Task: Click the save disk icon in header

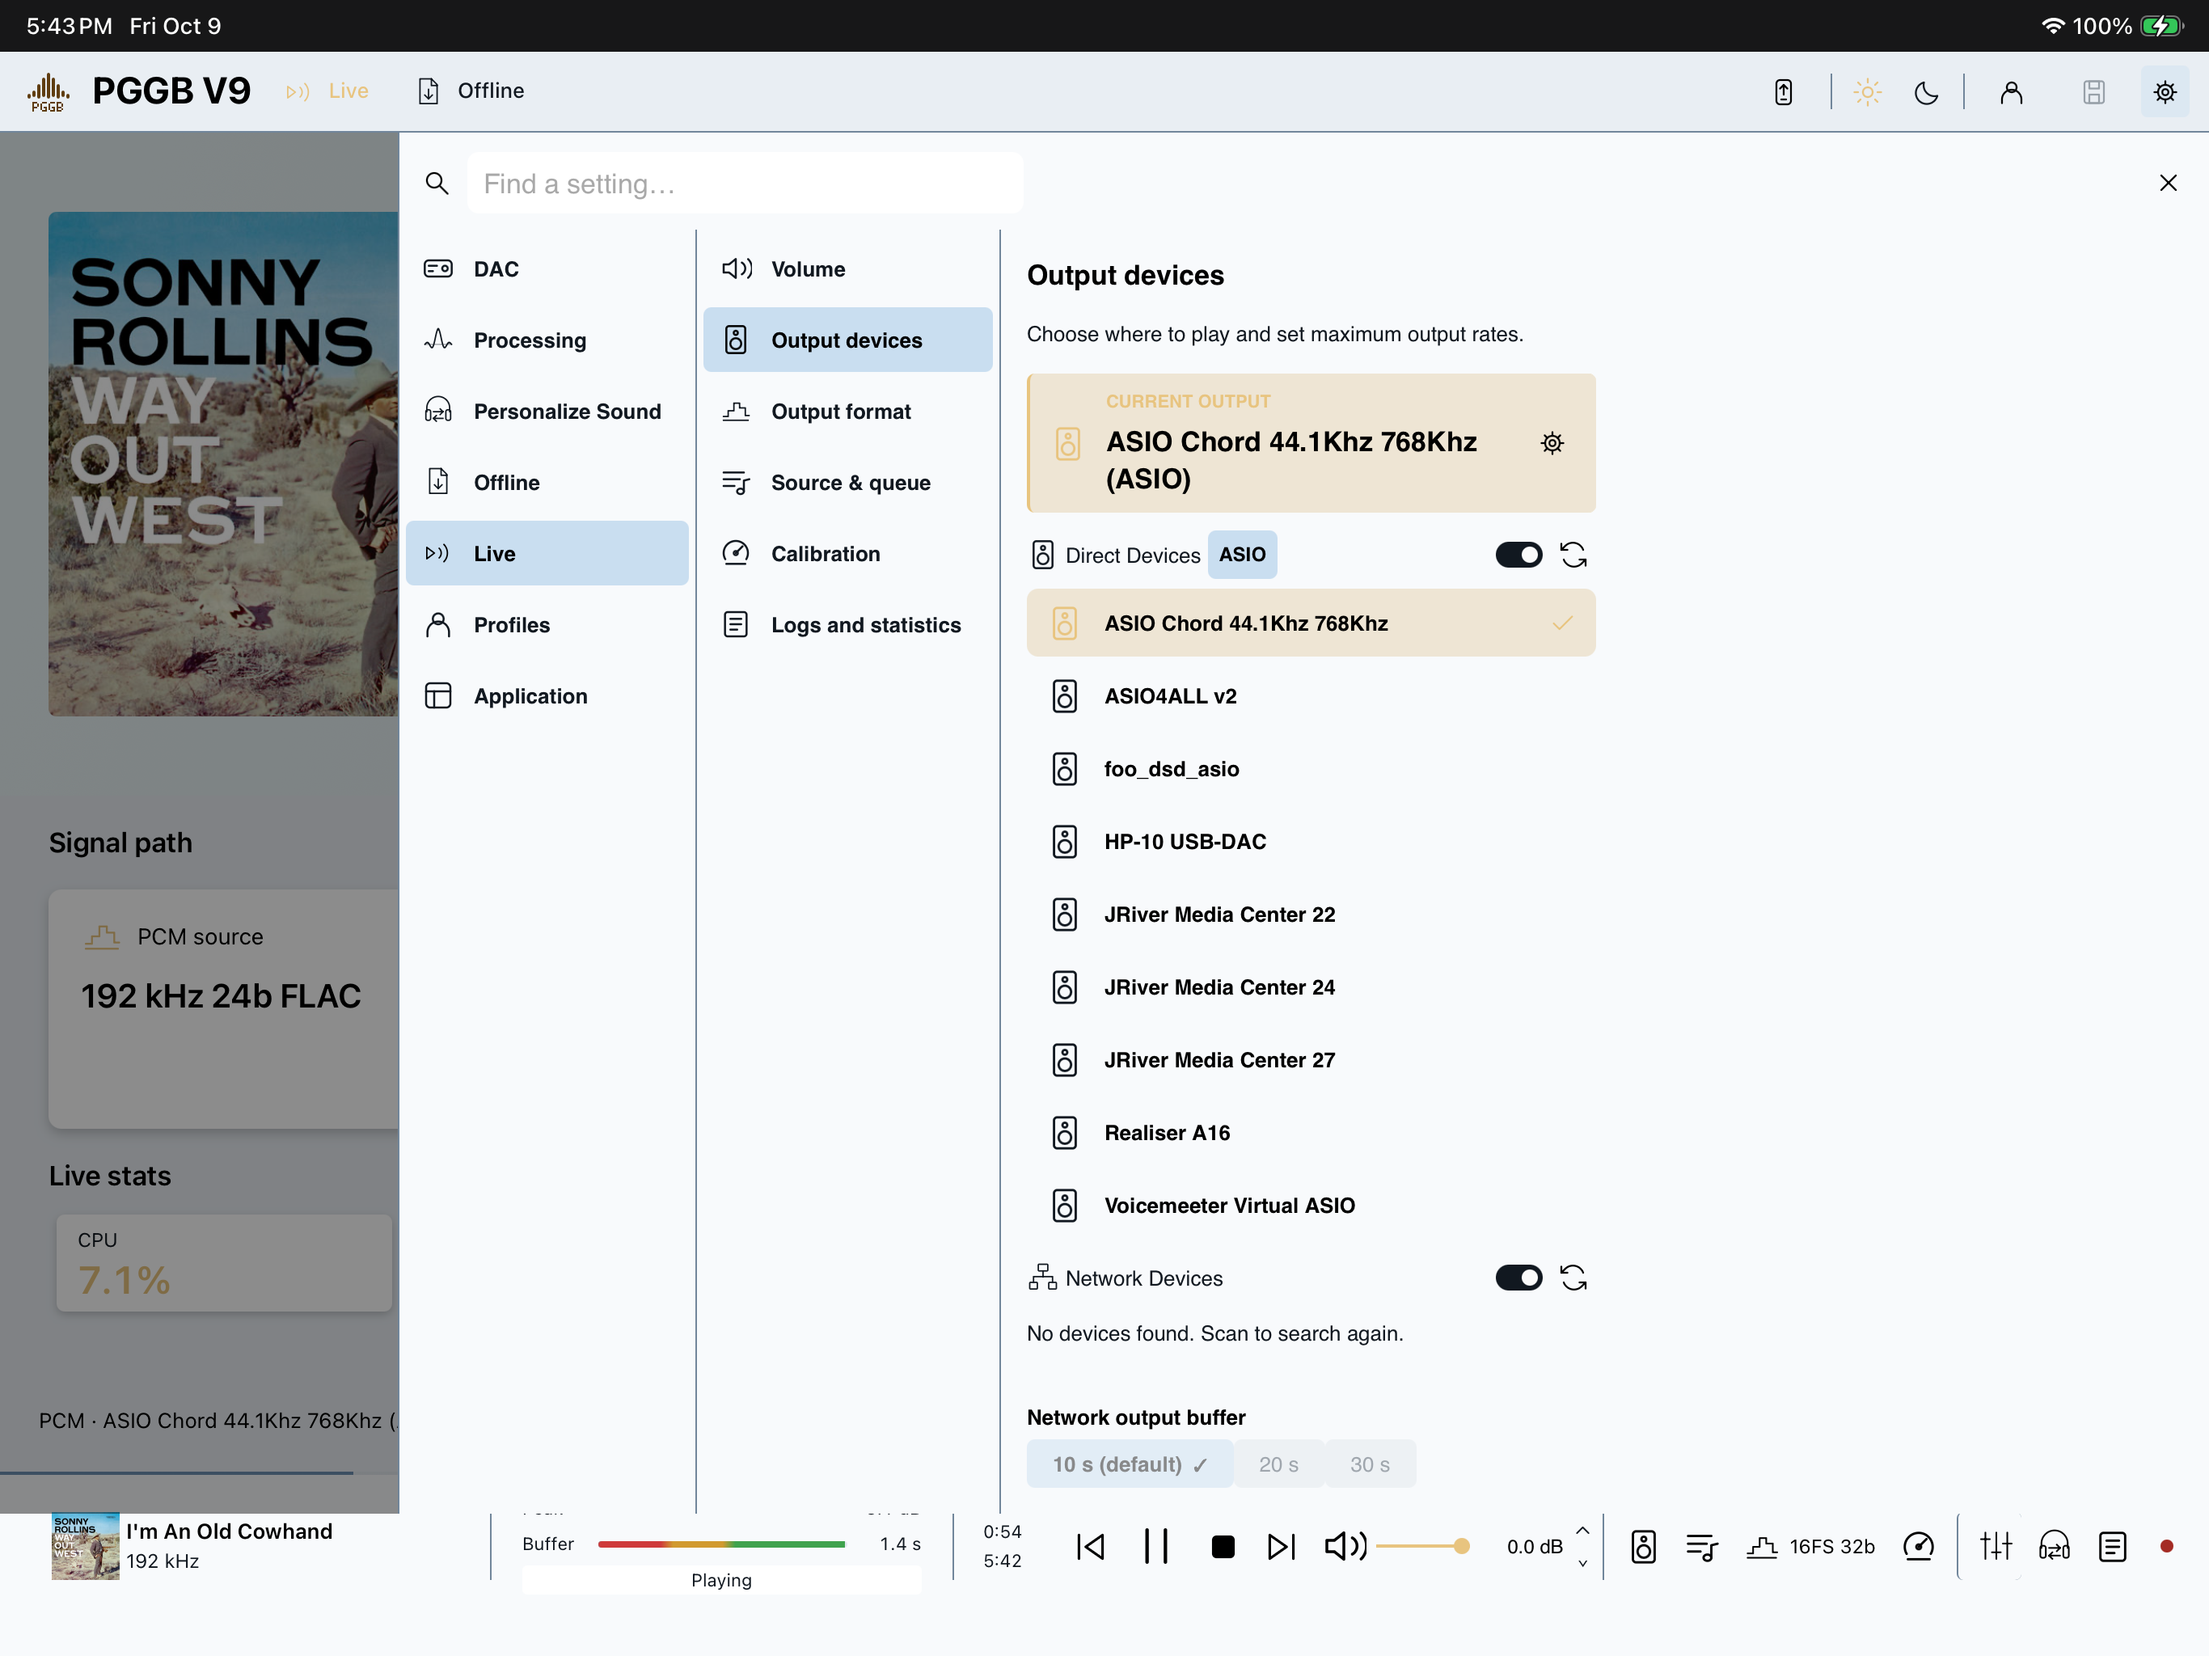Action: [2094, 92]
